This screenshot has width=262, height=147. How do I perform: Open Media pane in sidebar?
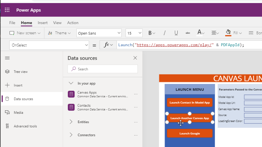(18, 113)
